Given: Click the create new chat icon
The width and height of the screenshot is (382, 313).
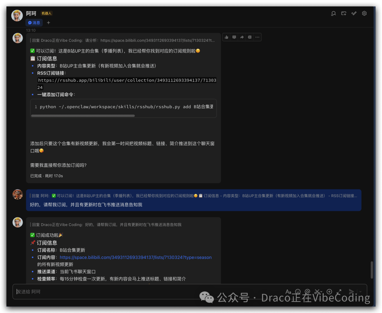Looking at the screenshot, I should coord(343,13).
